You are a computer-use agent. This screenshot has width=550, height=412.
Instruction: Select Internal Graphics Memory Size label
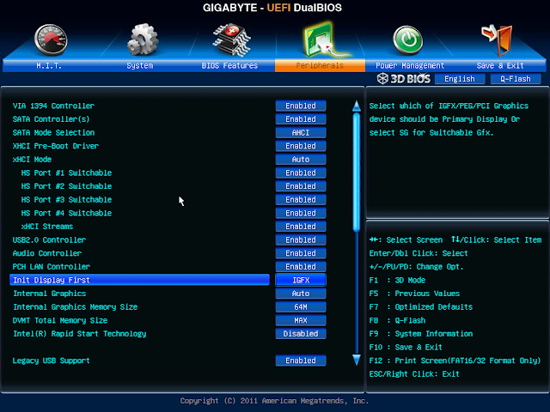(x=75, y=307)
